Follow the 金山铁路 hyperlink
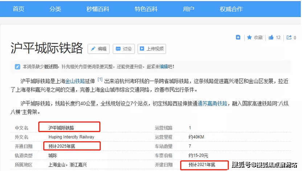303x171 pixels. 75,81
